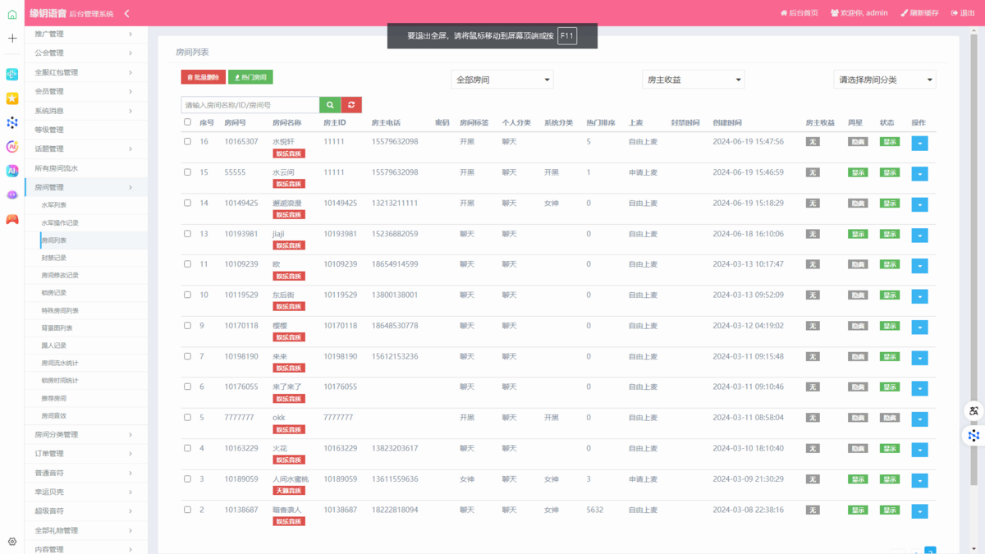The image size is (985, 554).
Task: Open the multicolor ring app icon
Action: click(12, 147)
